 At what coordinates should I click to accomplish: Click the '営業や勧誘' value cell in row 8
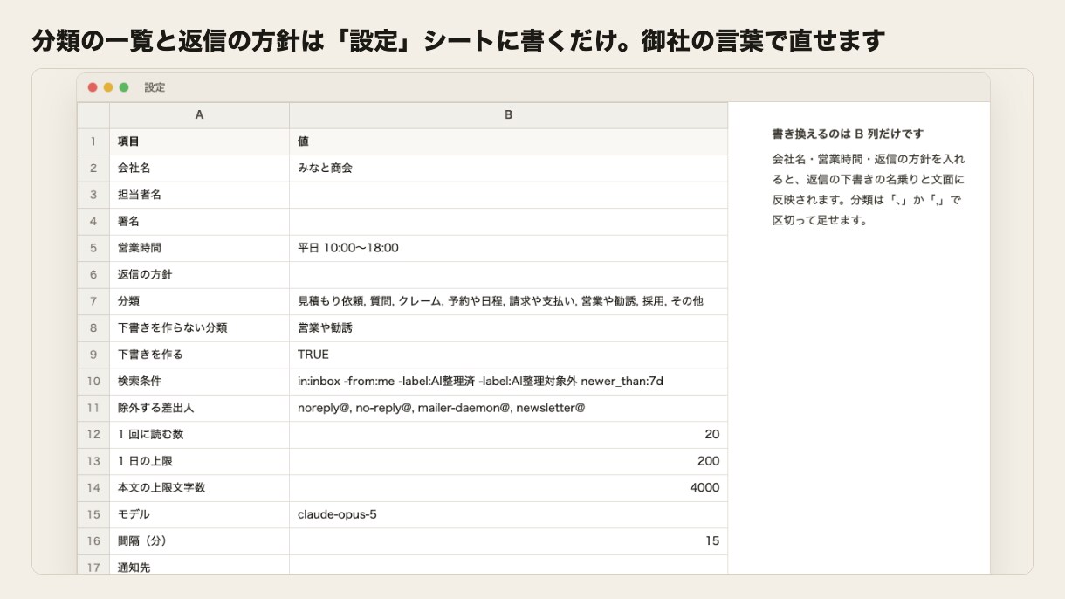(508, 328)
